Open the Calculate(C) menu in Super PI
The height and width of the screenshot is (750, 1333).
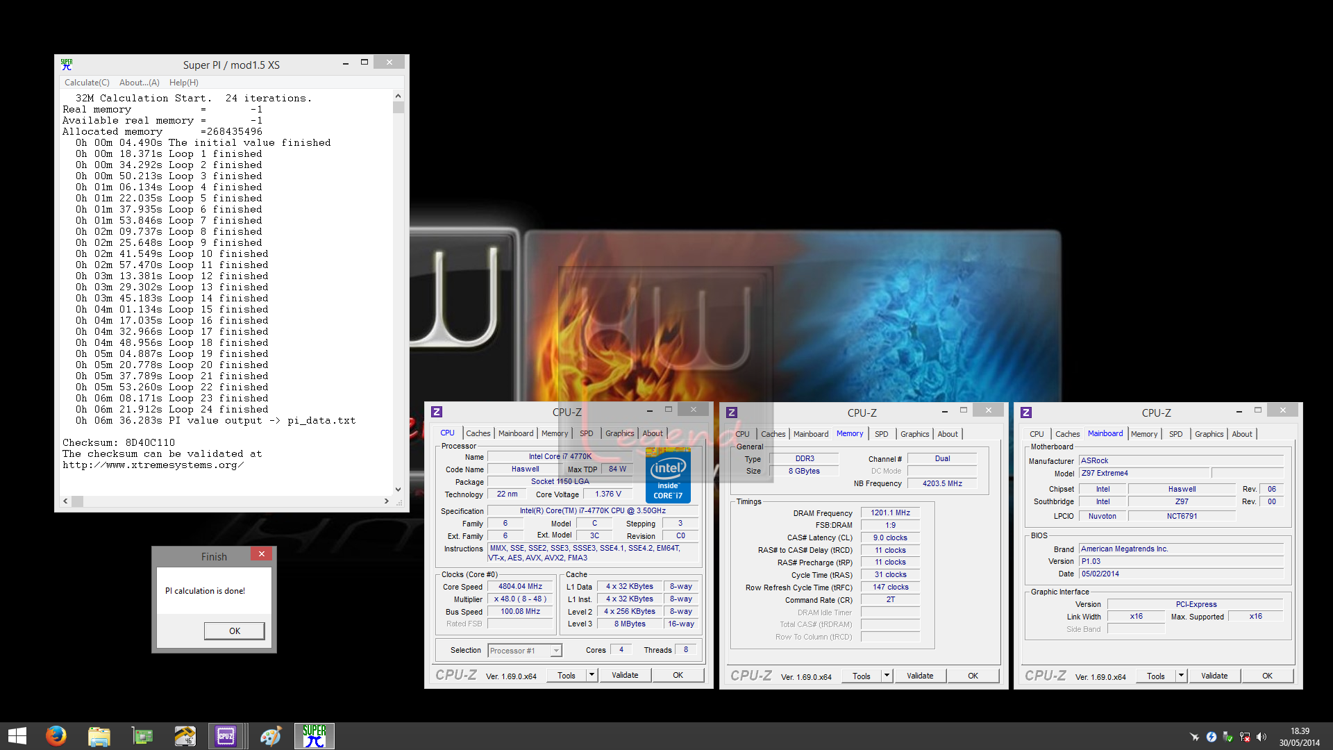[87, 82]
